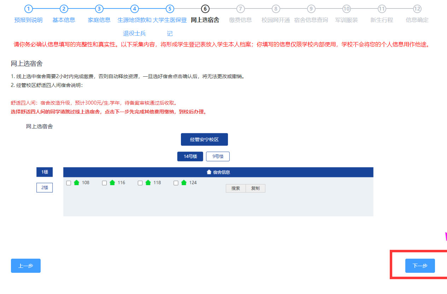Go back with the 上一步 button

[x=26, y=266]
